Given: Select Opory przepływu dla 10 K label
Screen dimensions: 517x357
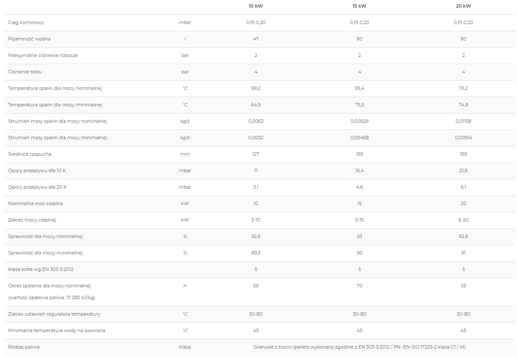Looking at the screenshot, I should [x=37, y=170].
